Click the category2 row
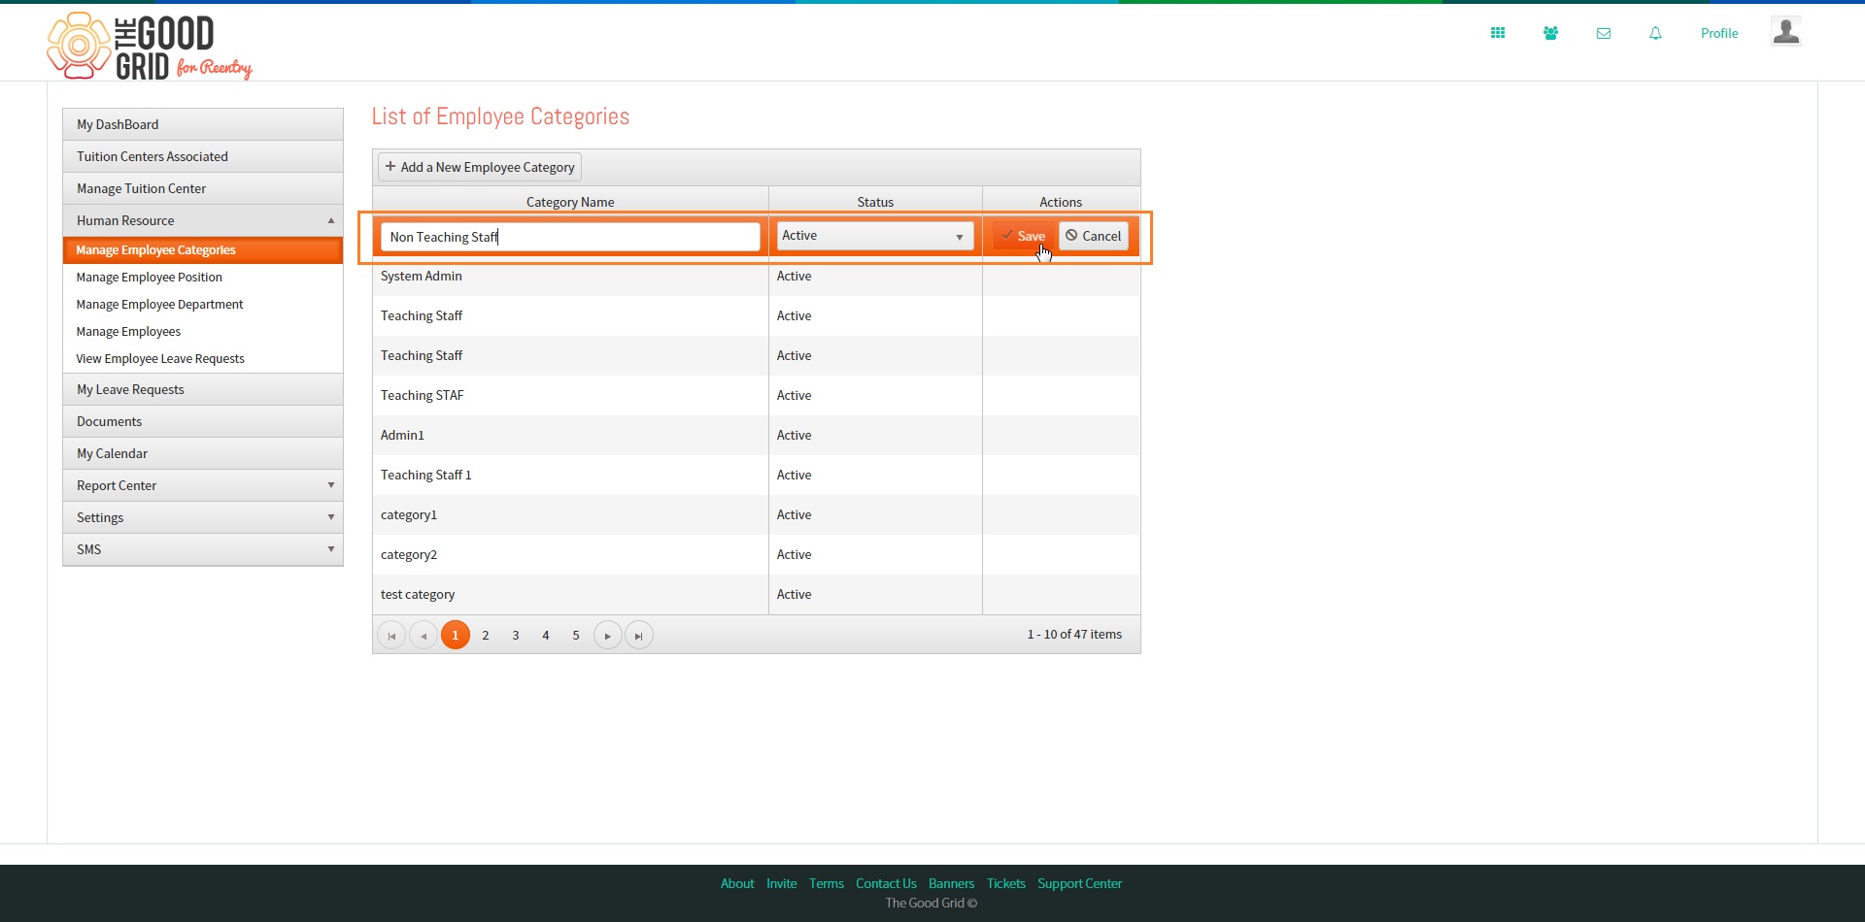This screenshot has width=1865, height=922. tap(756, 555)
